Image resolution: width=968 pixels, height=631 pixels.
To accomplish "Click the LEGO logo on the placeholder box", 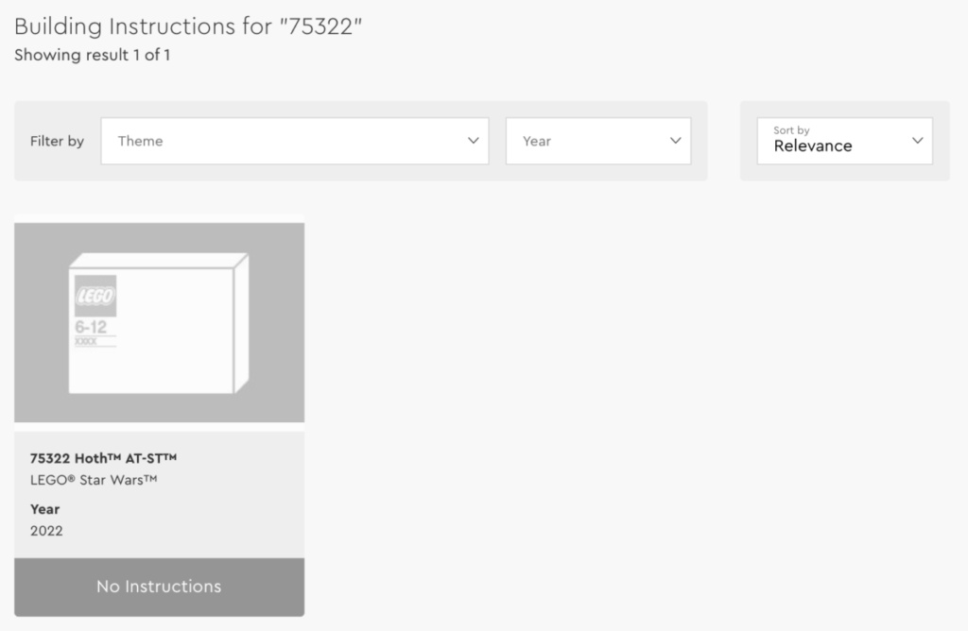I will coord(95,296).
